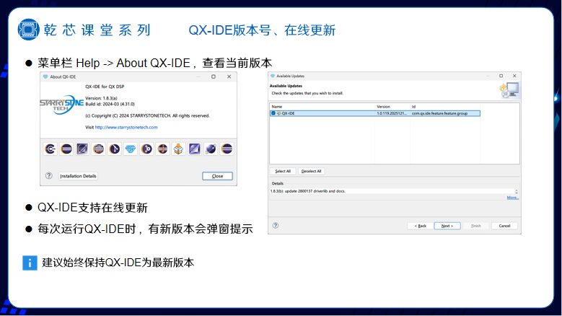562x316 pixels.
Task: Click the letter j Java feature icon
Action: (163, 149)
